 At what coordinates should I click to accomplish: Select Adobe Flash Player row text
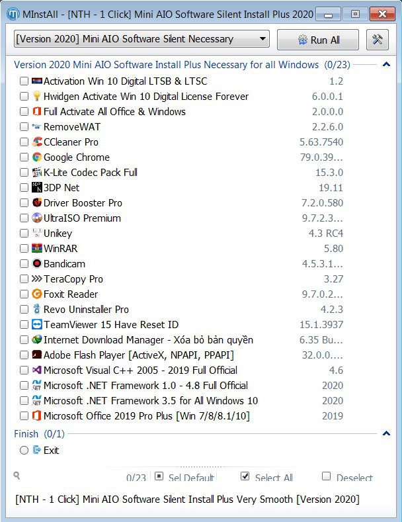tap(139, 355)
